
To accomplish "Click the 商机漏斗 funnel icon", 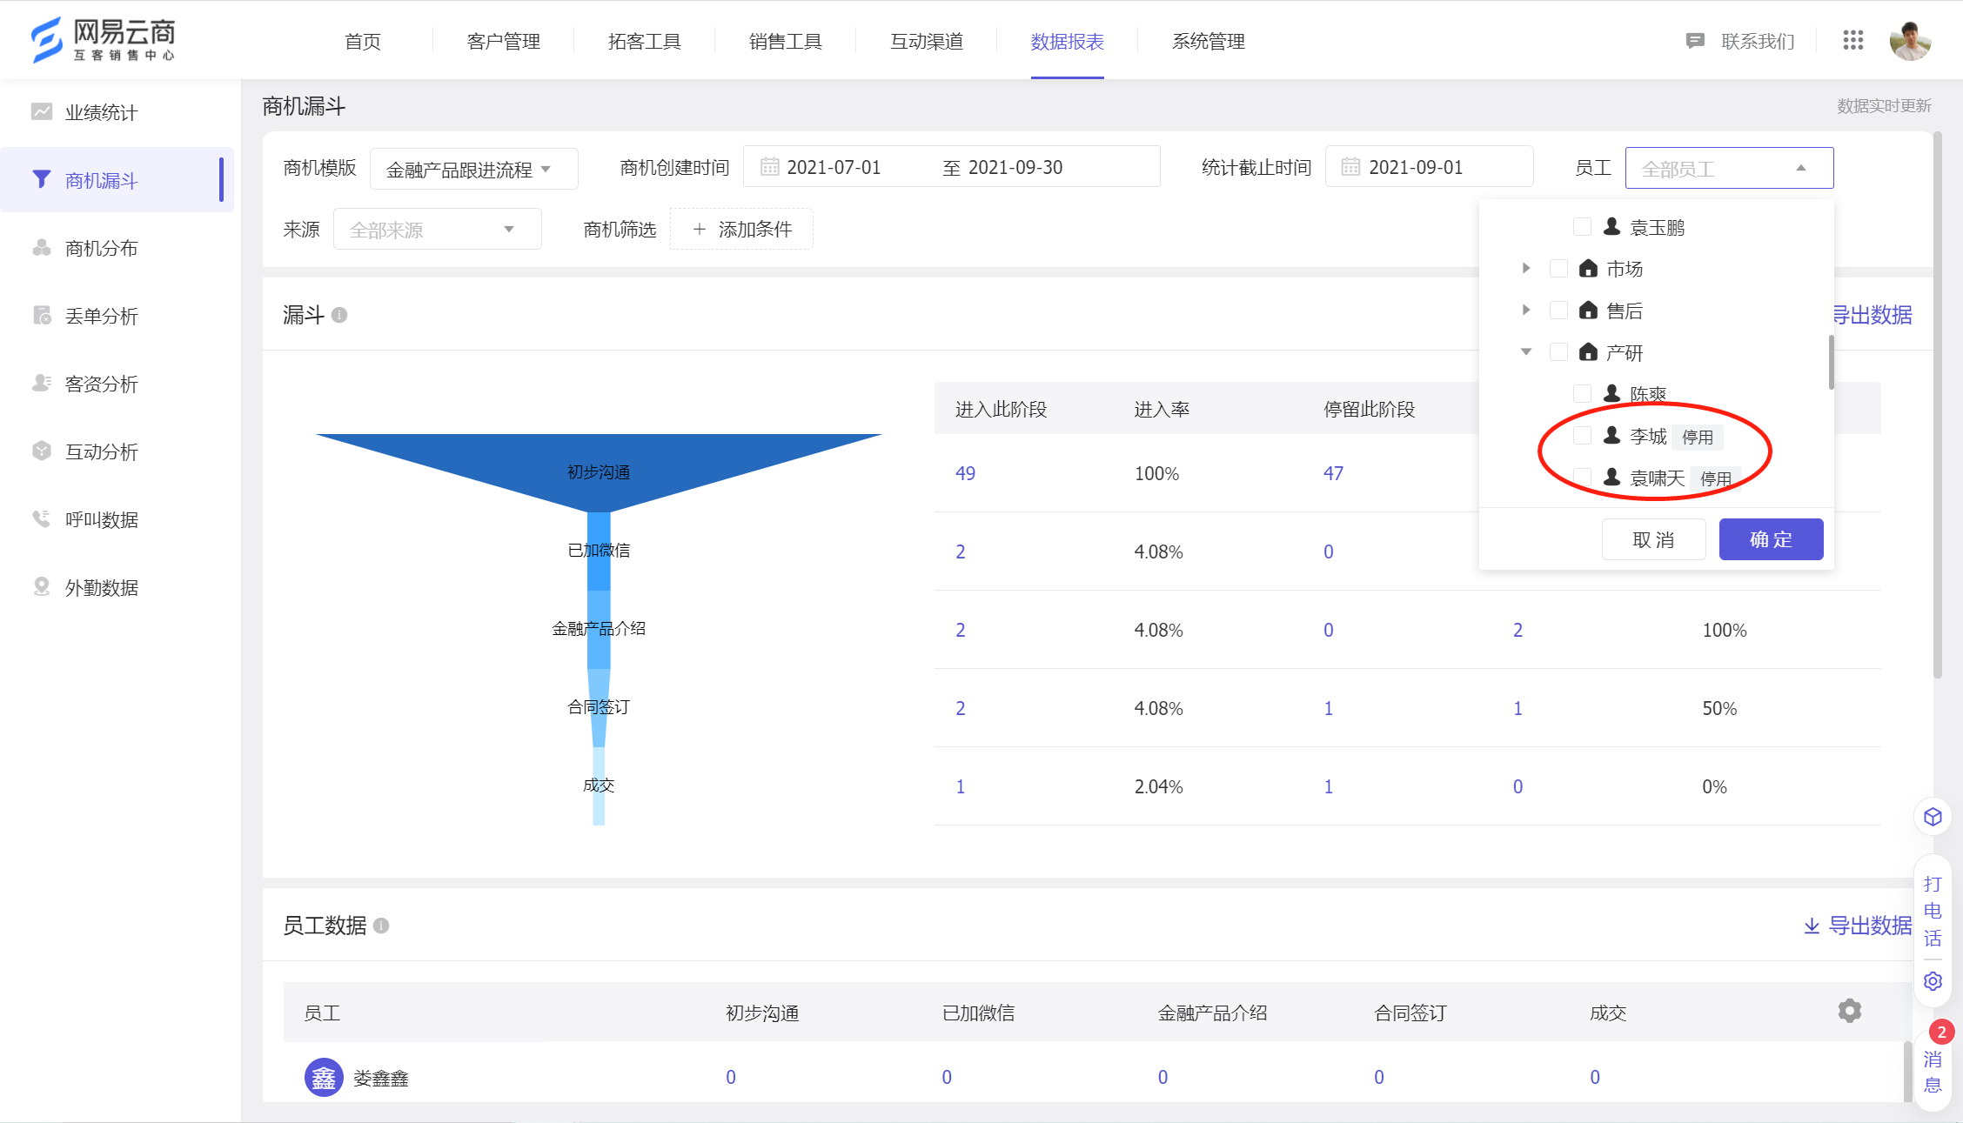I will [42, 179].
